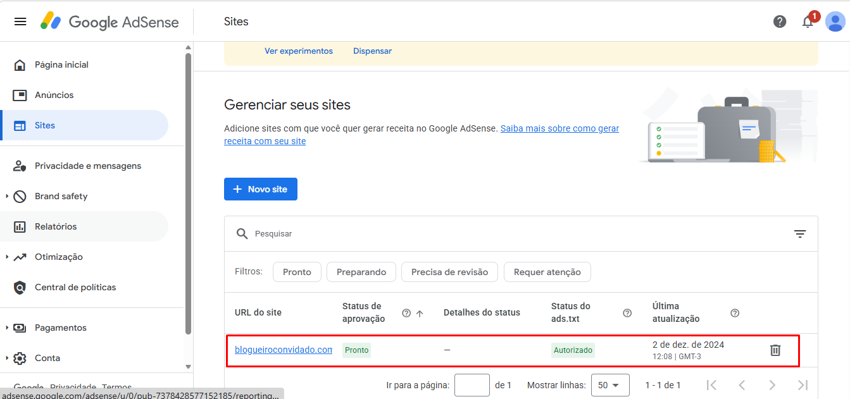
Task: Toggle the Preparando filter chip
Action: coord(361,272)
